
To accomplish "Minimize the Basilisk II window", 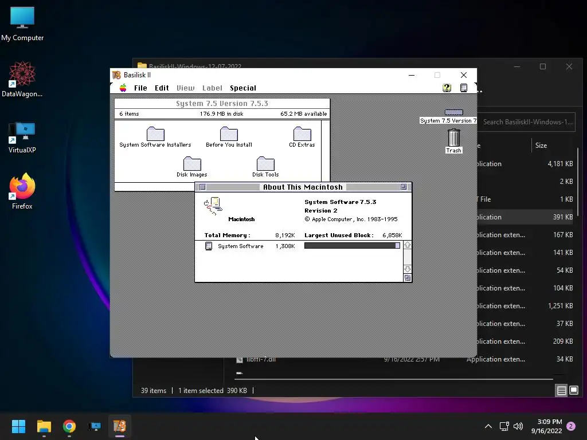I will pos(412,75).
